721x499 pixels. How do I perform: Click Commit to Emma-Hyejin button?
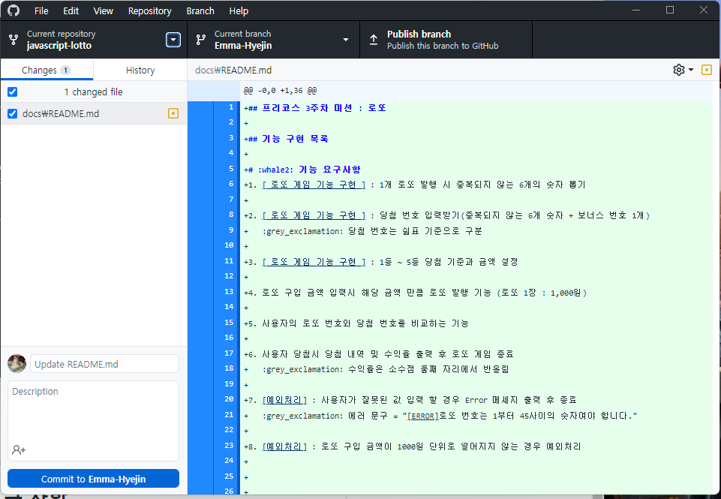tap(93, 478)
